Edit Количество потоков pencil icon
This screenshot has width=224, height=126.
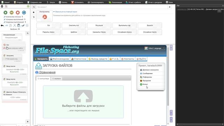pos(5,17)
